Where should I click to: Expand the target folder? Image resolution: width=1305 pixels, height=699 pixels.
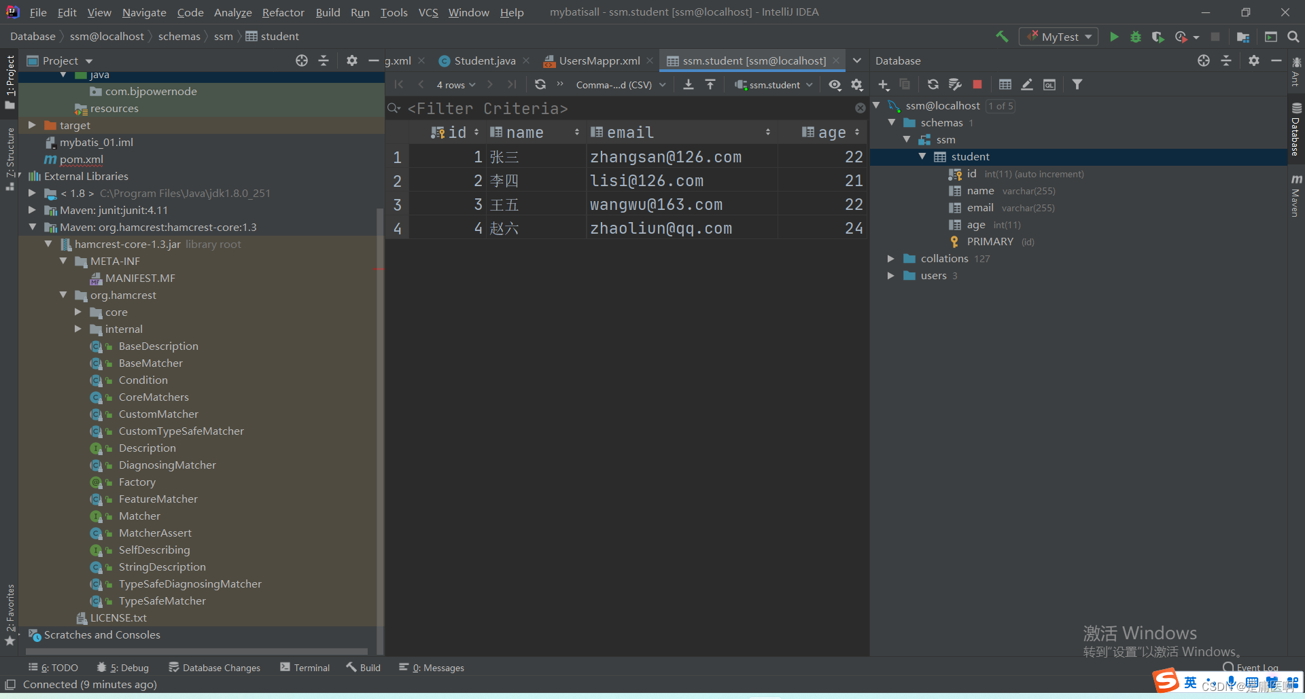pyautogui.click(x=32, y=125)
